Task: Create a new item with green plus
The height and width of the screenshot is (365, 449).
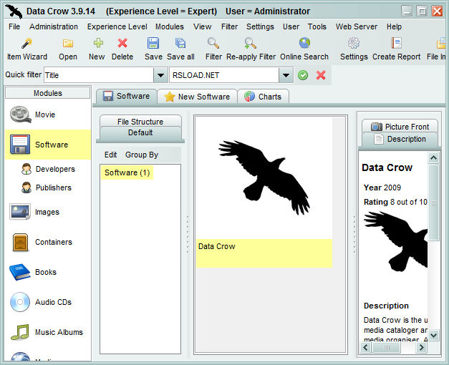Action: (98, 43)
